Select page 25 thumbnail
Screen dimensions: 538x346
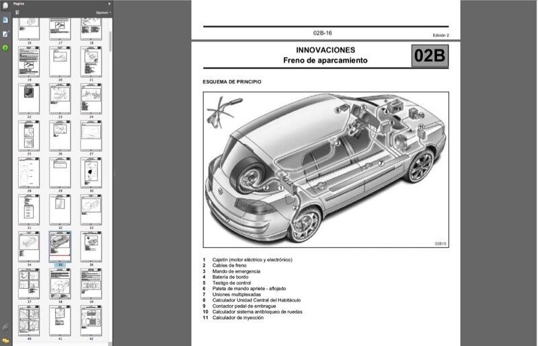29,136
